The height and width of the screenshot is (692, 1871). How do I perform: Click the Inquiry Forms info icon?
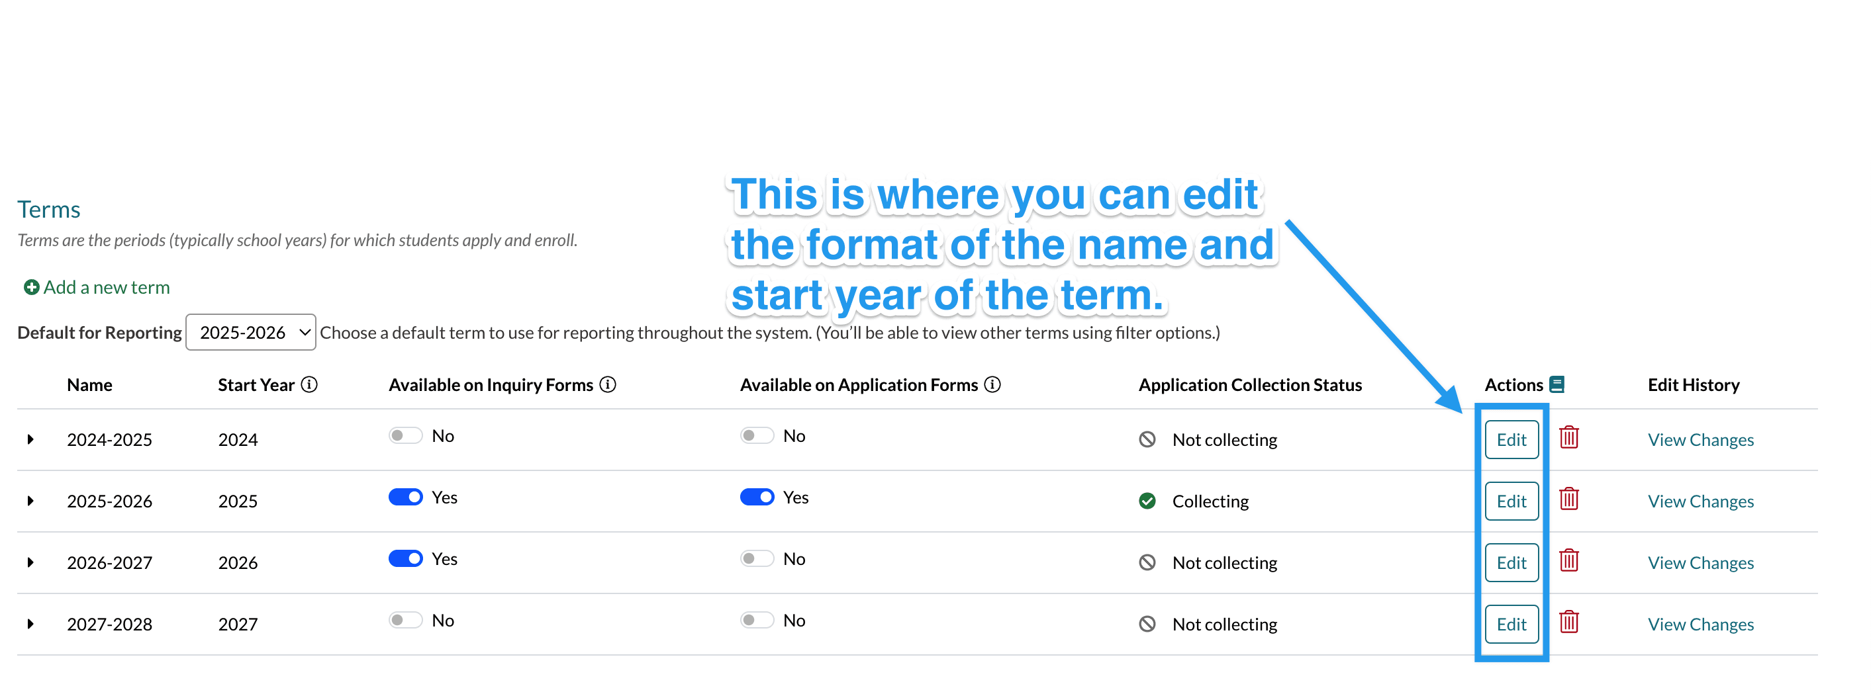pos(608,385)
